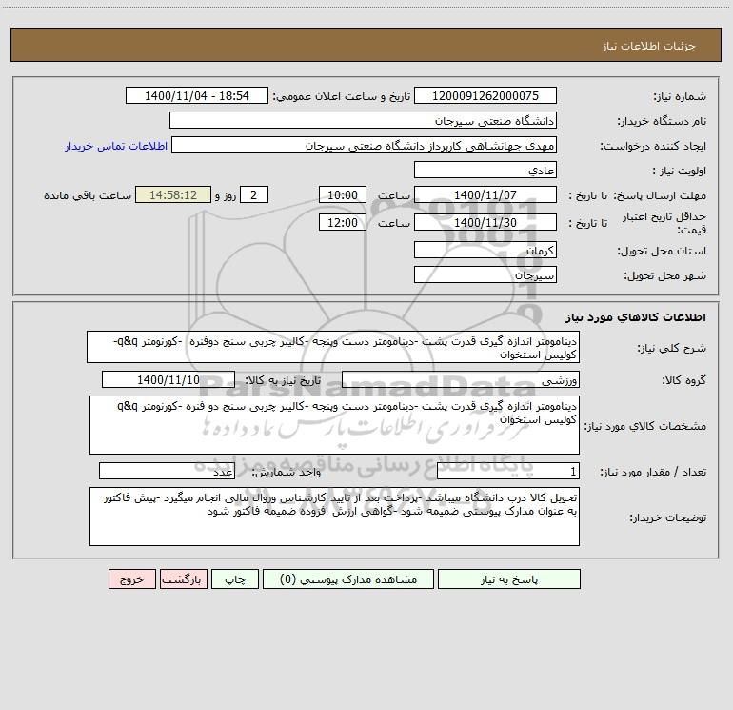Click delivery province field کرمان
This screenshot has height=710, width=733.
click(x=485, y=250)
